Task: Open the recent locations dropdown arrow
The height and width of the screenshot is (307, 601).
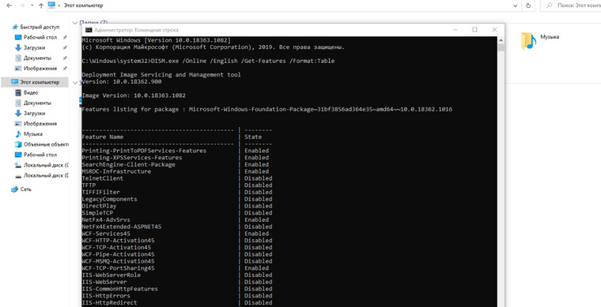Action: point(32,6)
